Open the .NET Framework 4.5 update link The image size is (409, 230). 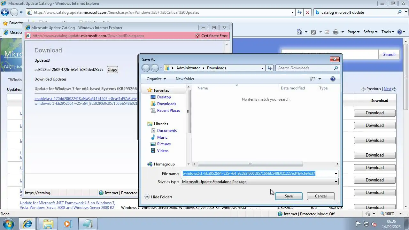[67, 205]
